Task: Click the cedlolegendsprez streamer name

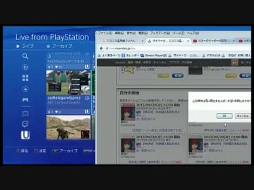Action: (x=64, y=98)
